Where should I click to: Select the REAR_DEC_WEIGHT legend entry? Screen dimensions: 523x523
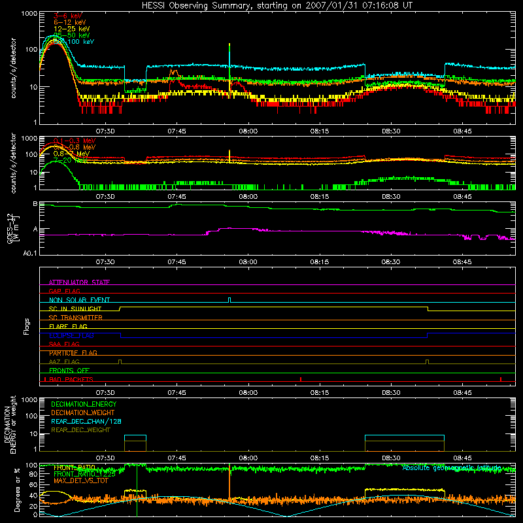pos(80,430)
